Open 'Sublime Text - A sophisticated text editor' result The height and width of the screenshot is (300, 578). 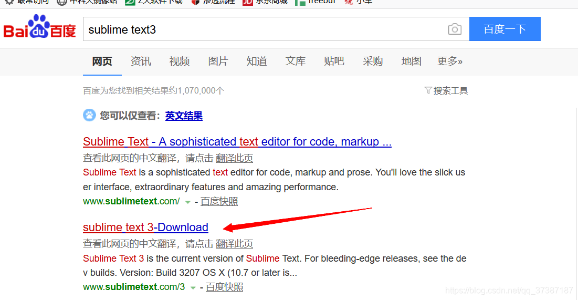click(x=237, y=142)
